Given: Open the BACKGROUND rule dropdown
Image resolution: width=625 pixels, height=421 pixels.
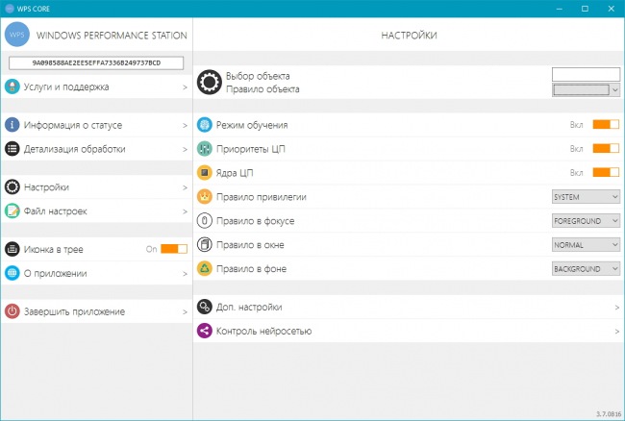Looking at the screenshot, I should 586,269.
